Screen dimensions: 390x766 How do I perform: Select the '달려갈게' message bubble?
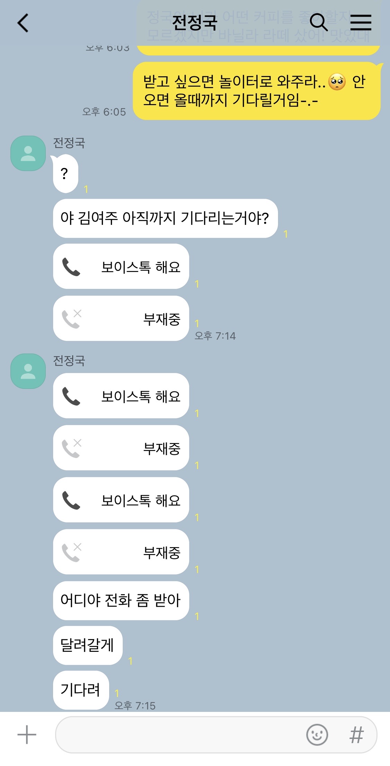coord(88,646)
